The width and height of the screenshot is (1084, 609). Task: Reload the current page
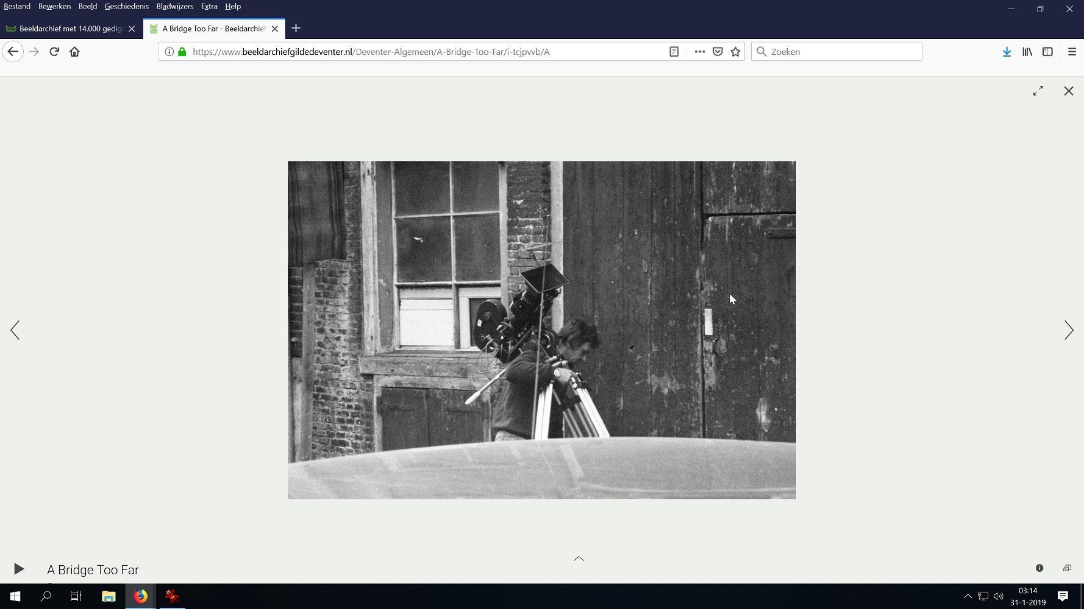(x=54, y=52)
